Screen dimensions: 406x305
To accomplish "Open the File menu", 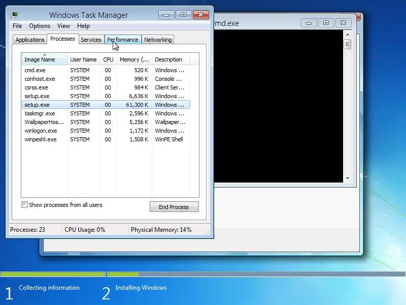I will tap(17, 26).
